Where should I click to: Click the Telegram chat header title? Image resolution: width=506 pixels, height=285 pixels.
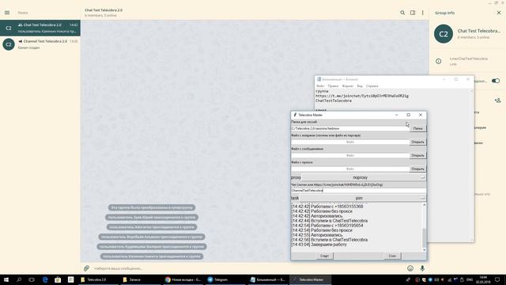tap(104, 10)
